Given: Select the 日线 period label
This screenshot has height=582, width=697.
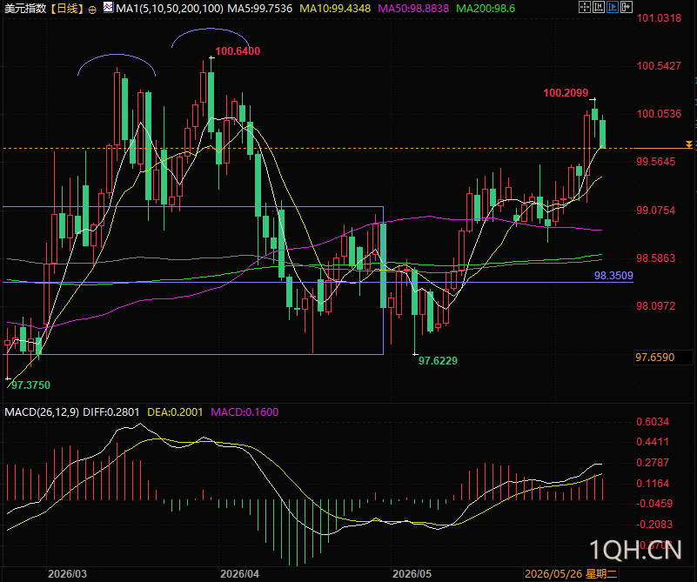Looking at the screenshot, I should [x=67, y=9].
